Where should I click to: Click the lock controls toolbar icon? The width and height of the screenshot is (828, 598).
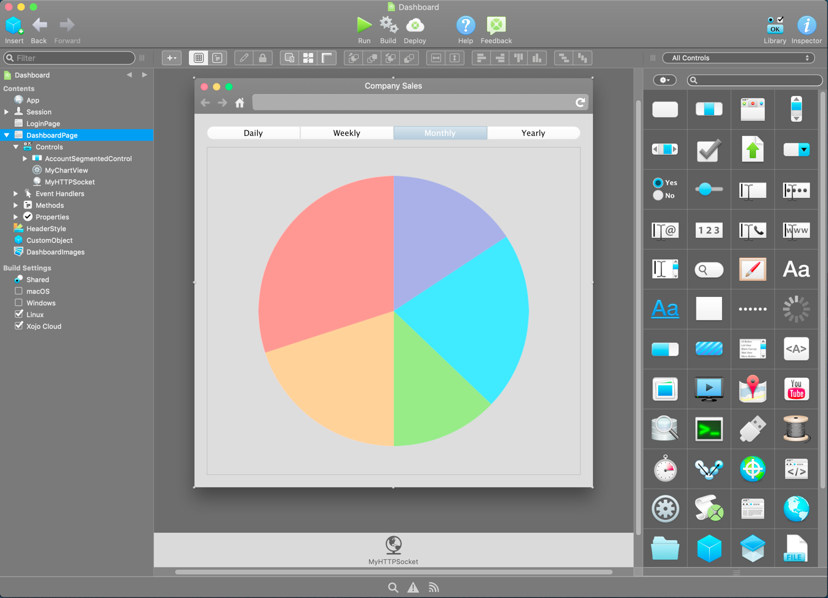click(263, 58)
